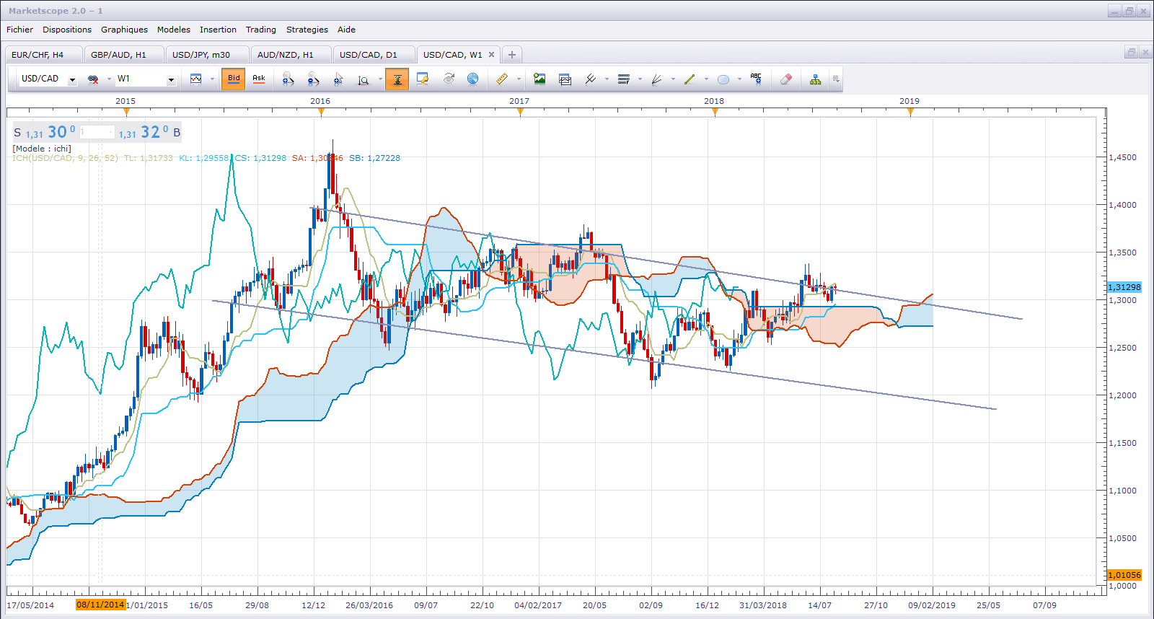Add a new chart tab

tap(511, 55)
